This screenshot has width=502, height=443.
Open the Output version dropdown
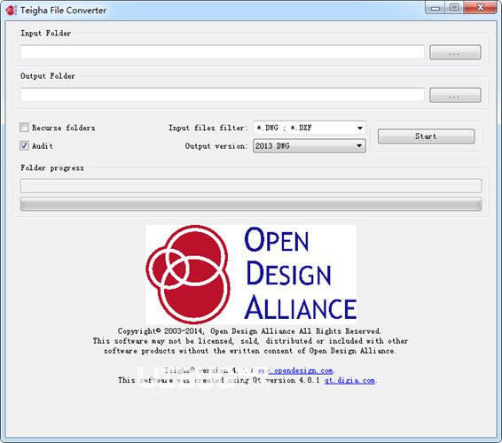pos(310,146)
